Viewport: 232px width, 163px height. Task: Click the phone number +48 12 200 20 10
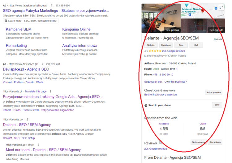[163, 75]
